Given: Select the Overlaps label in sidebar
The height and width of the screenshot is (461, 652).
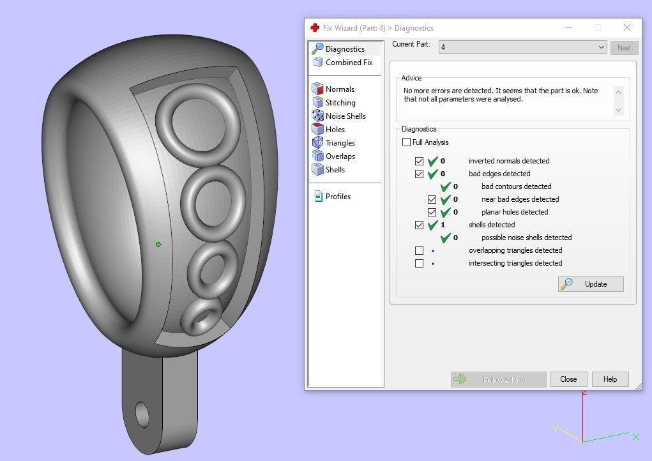Looking at the screenshot, I should click(x=340, y=156).
